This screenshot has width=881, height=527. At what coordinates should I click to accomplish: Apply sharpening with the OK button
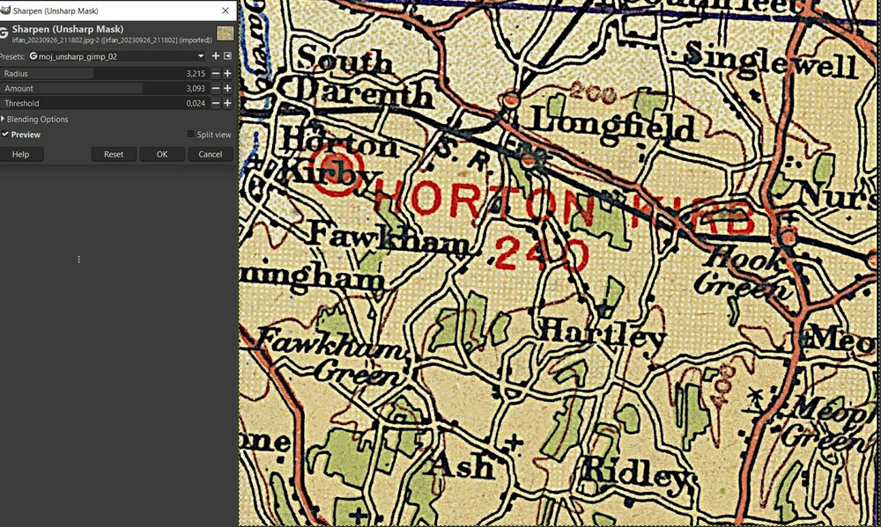pyautogui.click(x=162, y=154)
